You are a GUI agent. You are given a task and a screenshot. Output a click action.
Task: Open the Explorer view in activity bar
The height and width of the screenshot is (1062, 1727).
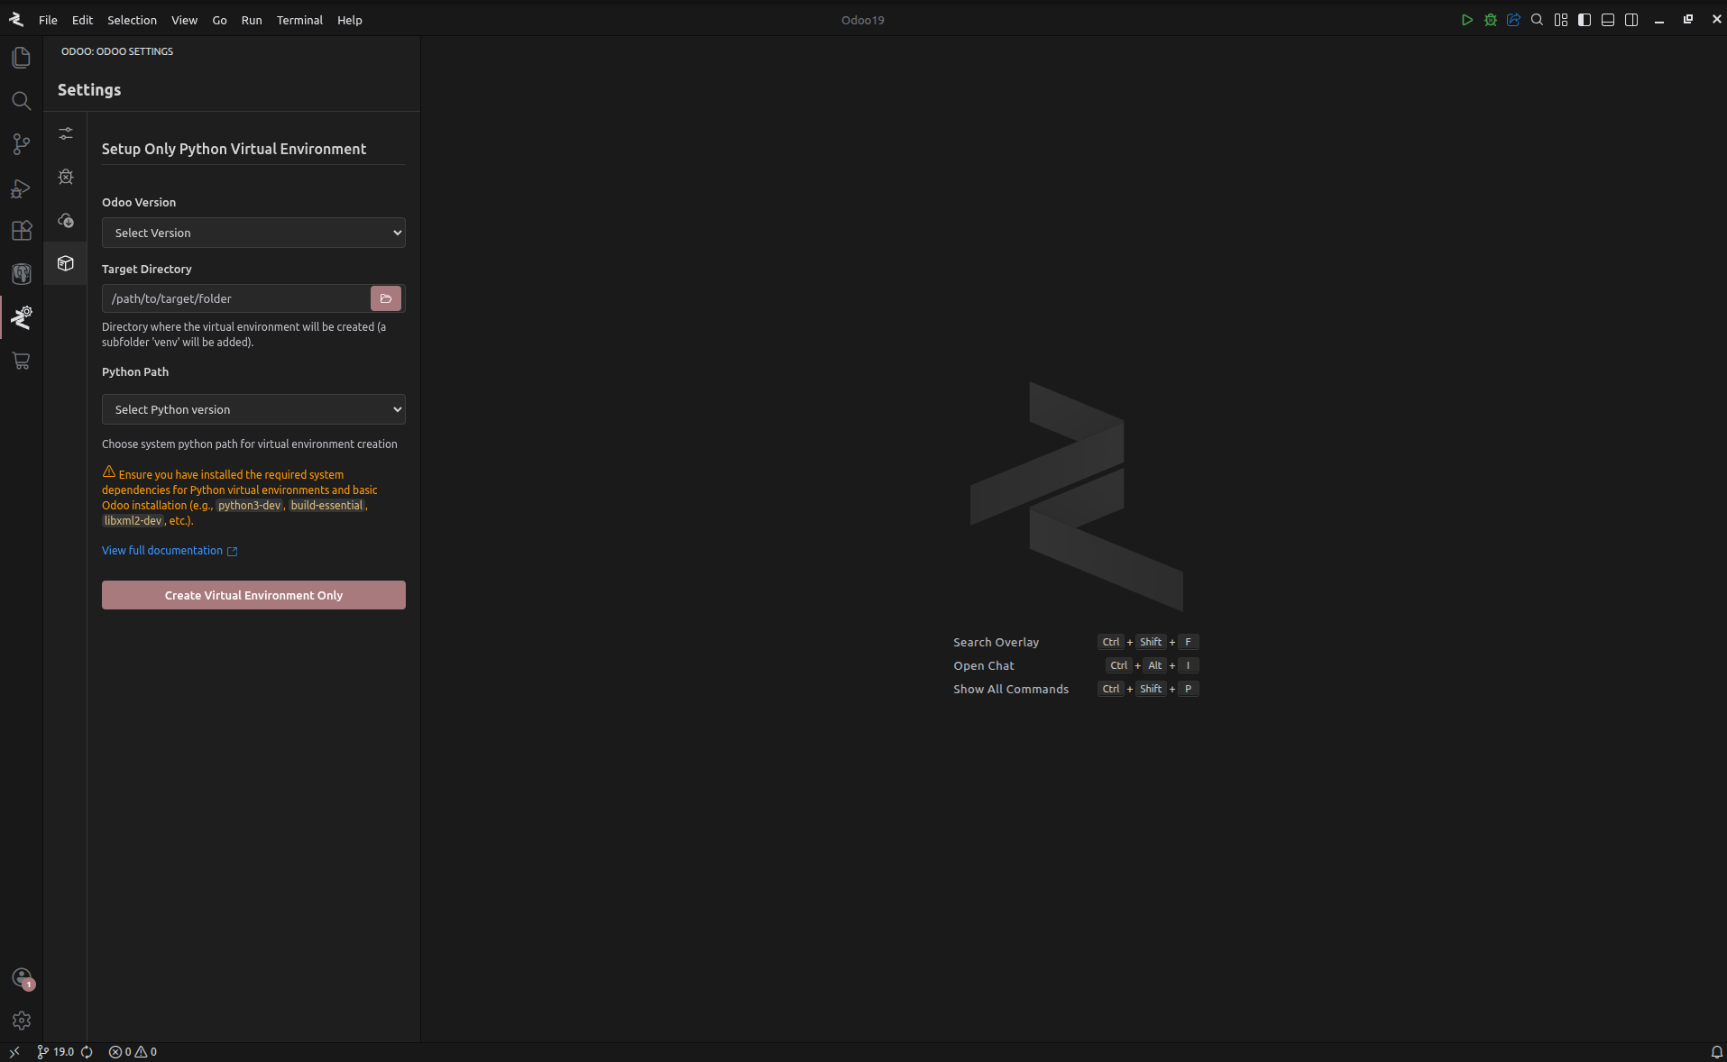[x=22, y=58]
